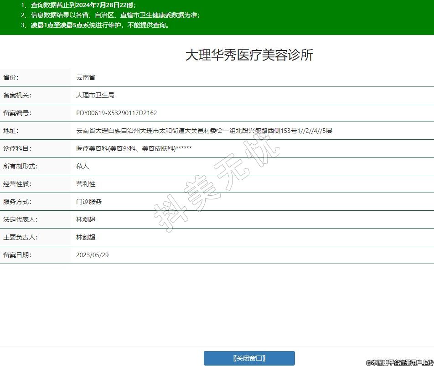This screenshot has height=366, width=434.
Task: Select the province value 云南省
Action: click(x=86, y=77)
